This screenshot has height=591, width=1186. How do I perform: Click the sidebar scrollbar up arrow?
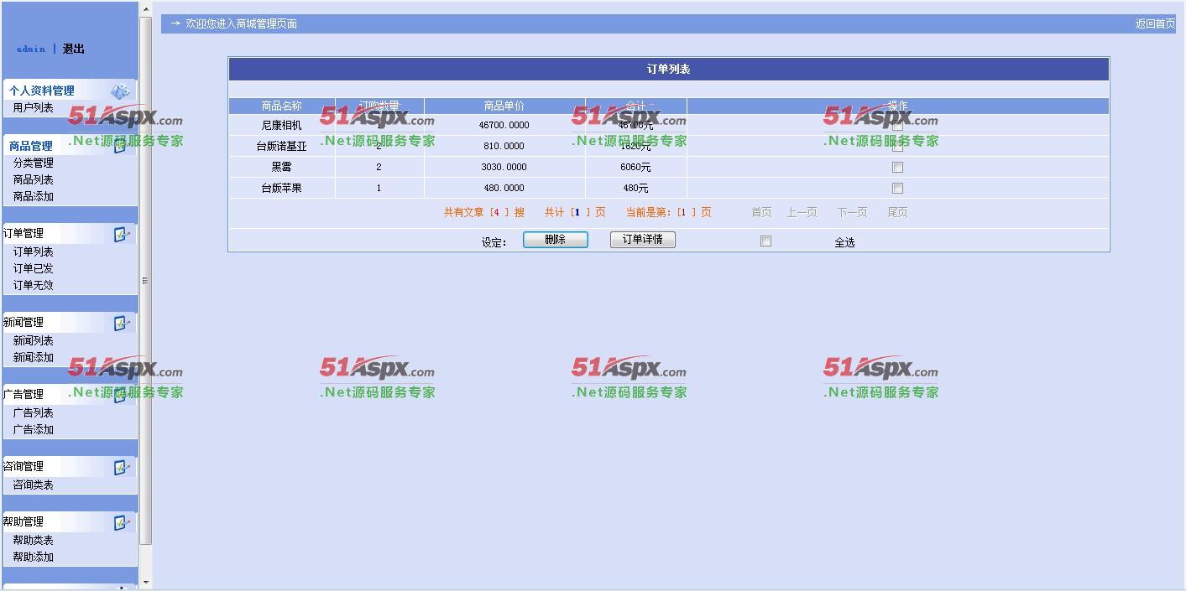click(x=146, y=9)
